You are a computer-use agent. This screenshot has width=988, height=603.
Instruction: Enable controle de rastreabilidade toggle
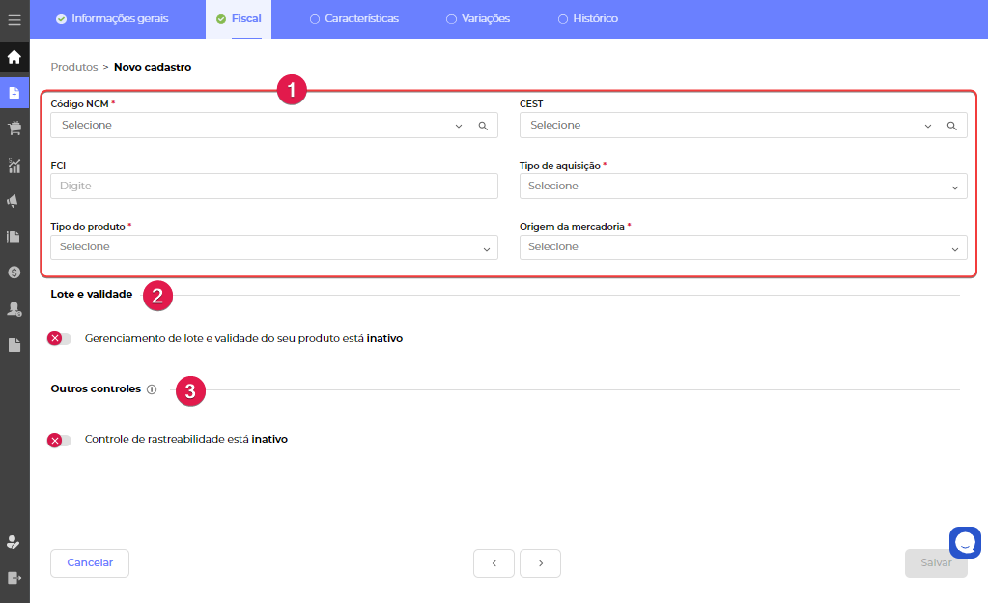pyautogui.click(x=60, y=440)
